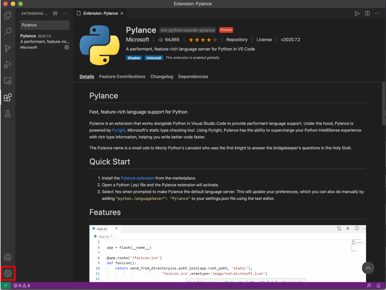This screenshot has width=386, height=290.
Task: Click the ms-python.vscode-pylance identifier badge
Action: pos(188,30)
